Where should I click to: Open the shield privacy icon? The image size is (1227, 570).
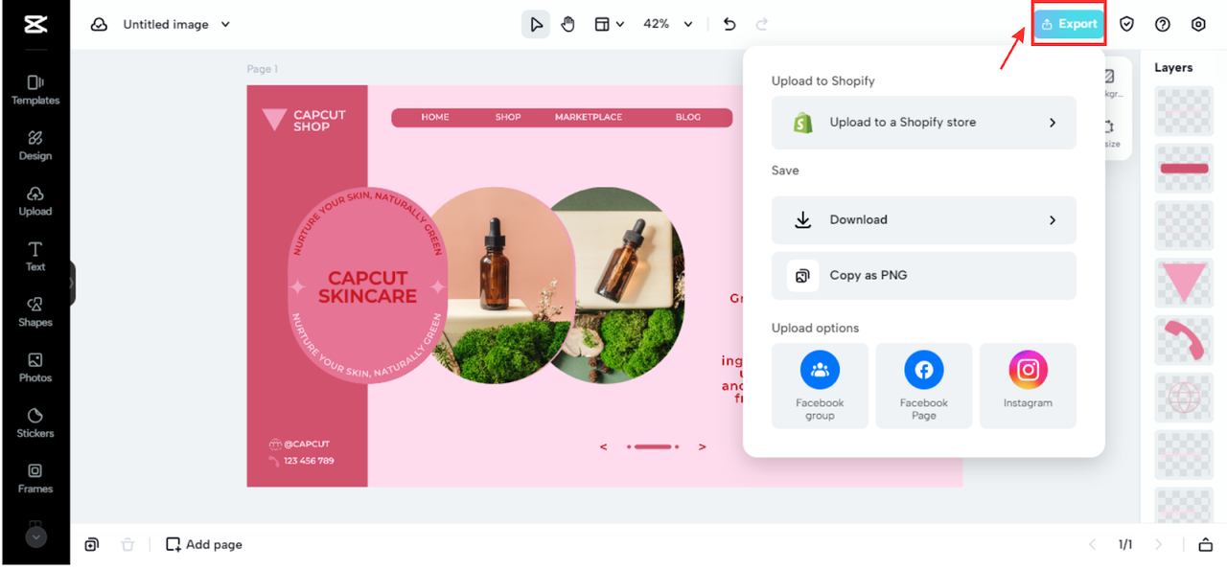tap(1127, 24)
